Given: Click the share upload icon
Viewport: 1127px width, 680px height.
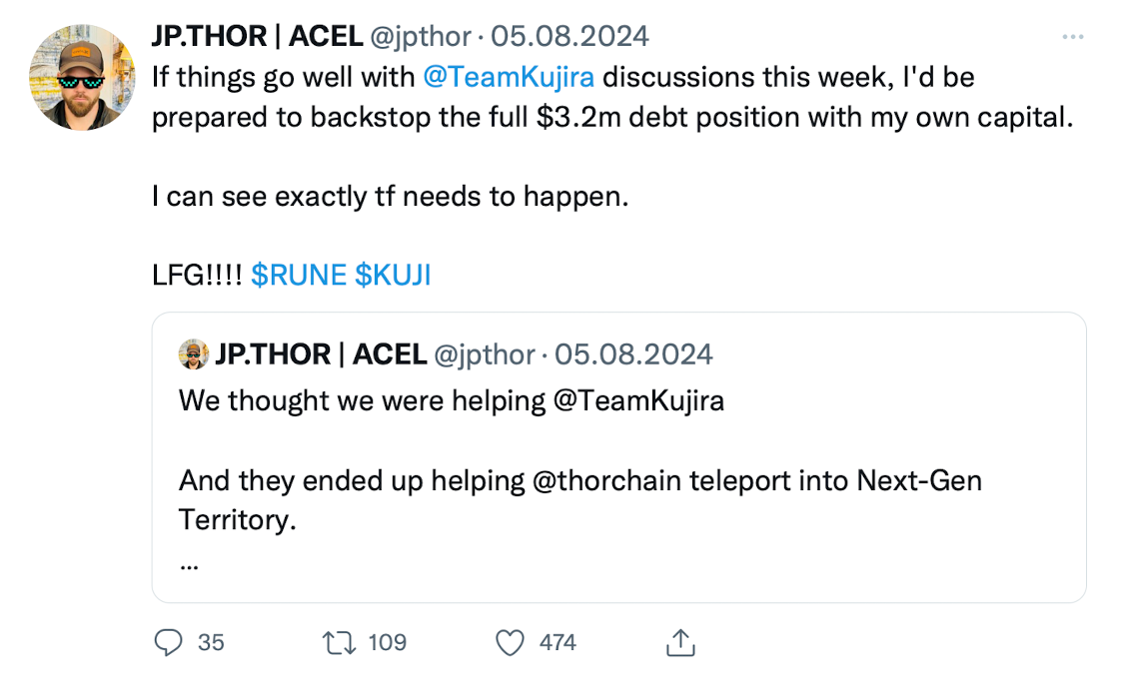Looking at the screenshot, I should click(x=680, y=642).
